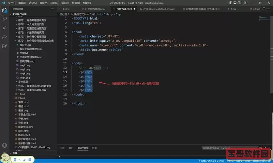Open Explorer panel More Actions ellipsis
273x163 pixels.
(x=53, y=9)
